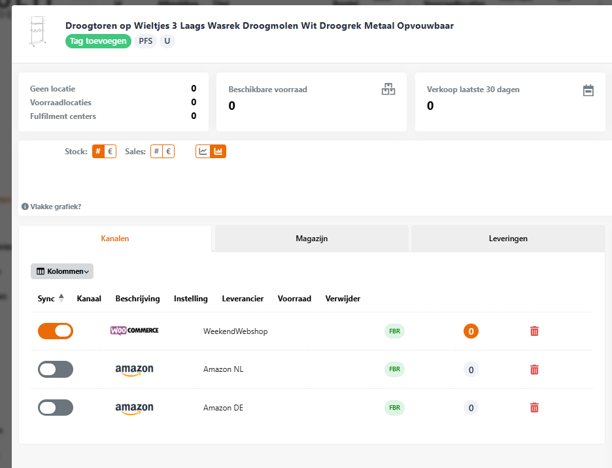Switch to the Magazijn tab
Screen dimensions: 612x468
(311, 239)
